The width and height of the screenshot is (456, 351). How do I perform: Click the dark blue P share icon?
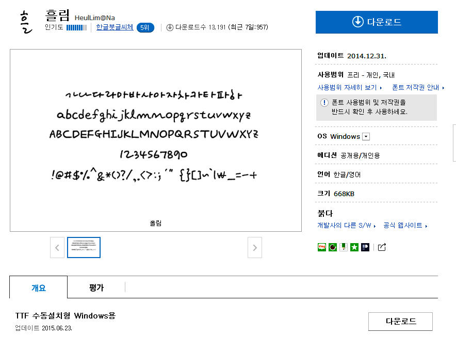[x=365, y=247]
